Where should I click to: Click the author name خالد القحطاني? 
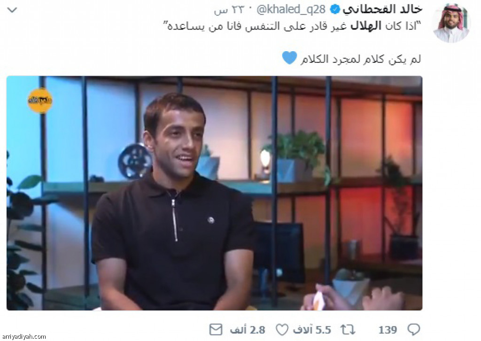(382, 9)
